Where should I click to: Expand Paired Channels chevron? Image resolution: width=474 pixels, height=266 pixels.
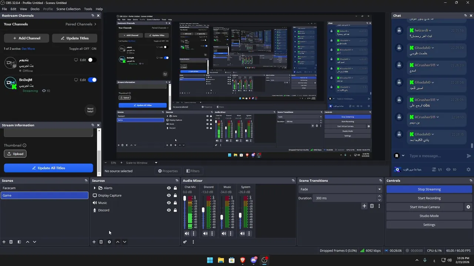[95, 24]
